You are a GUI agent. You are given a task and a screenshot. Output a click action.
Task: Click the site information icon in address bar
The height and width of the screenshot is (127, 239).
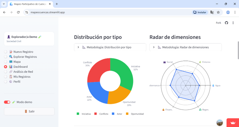pyautogui.click(x=27, y=12)
